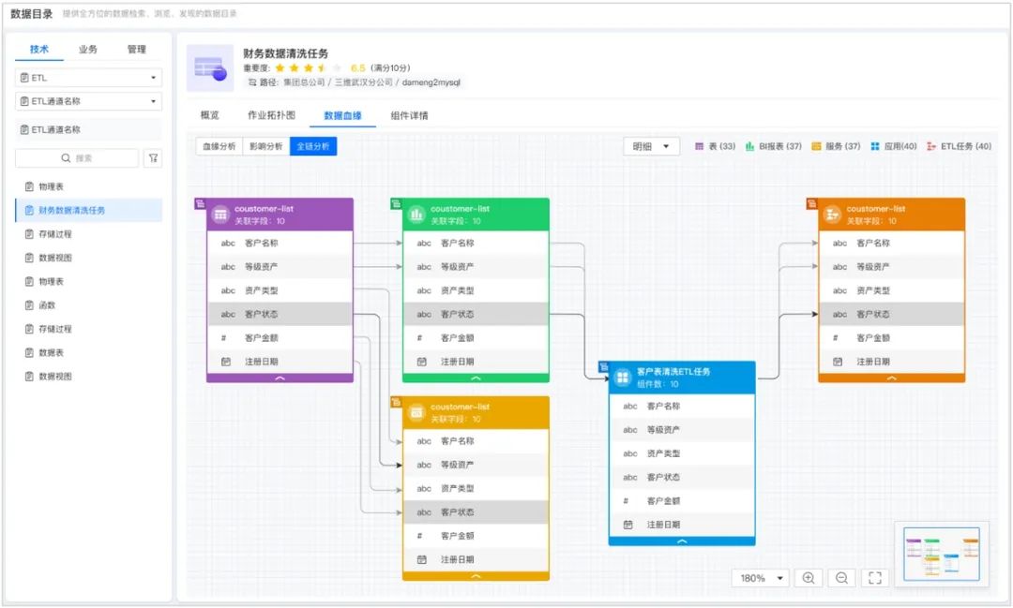Switch to the 业务 sidebar tab
The height and width of the screenshot is (608, 1013).
(x=88, y=49)
